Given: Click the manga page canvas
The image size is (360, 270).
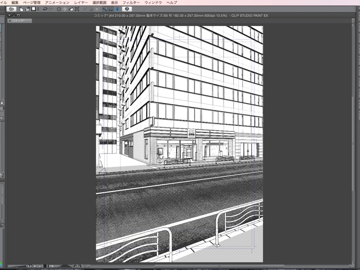Looking at the screenshot, I should tap(179, 144).
